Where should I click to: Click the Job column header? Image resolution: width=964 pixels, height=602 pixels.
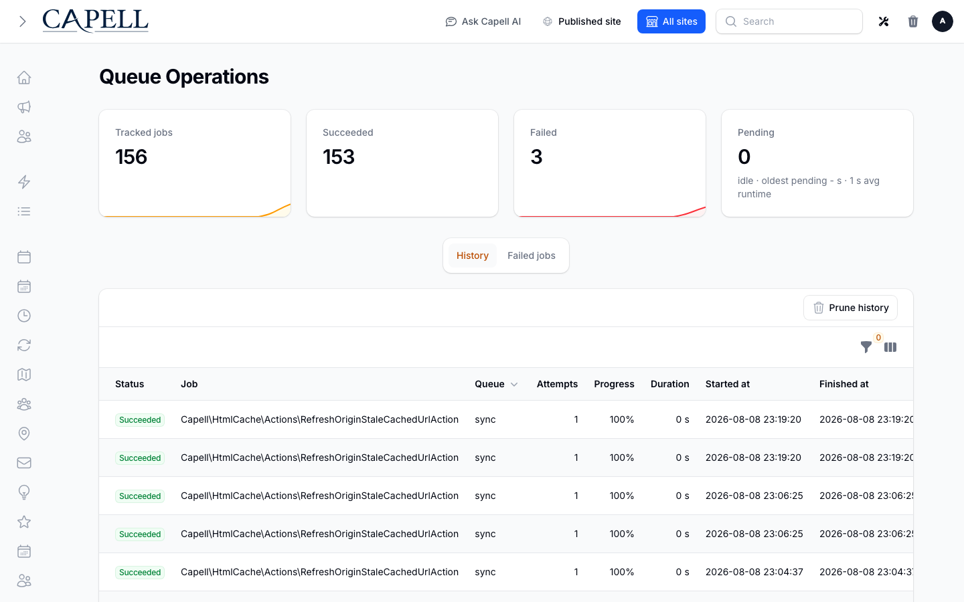click(x=189, y=384)
